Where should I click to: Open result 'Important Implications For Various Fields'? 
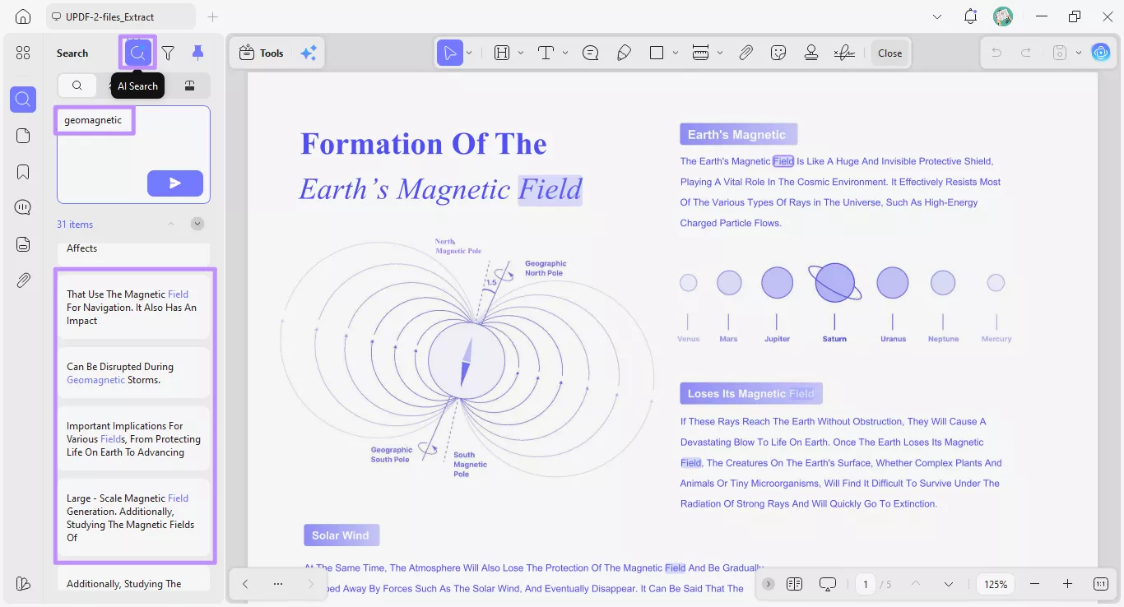click(133, 439)
